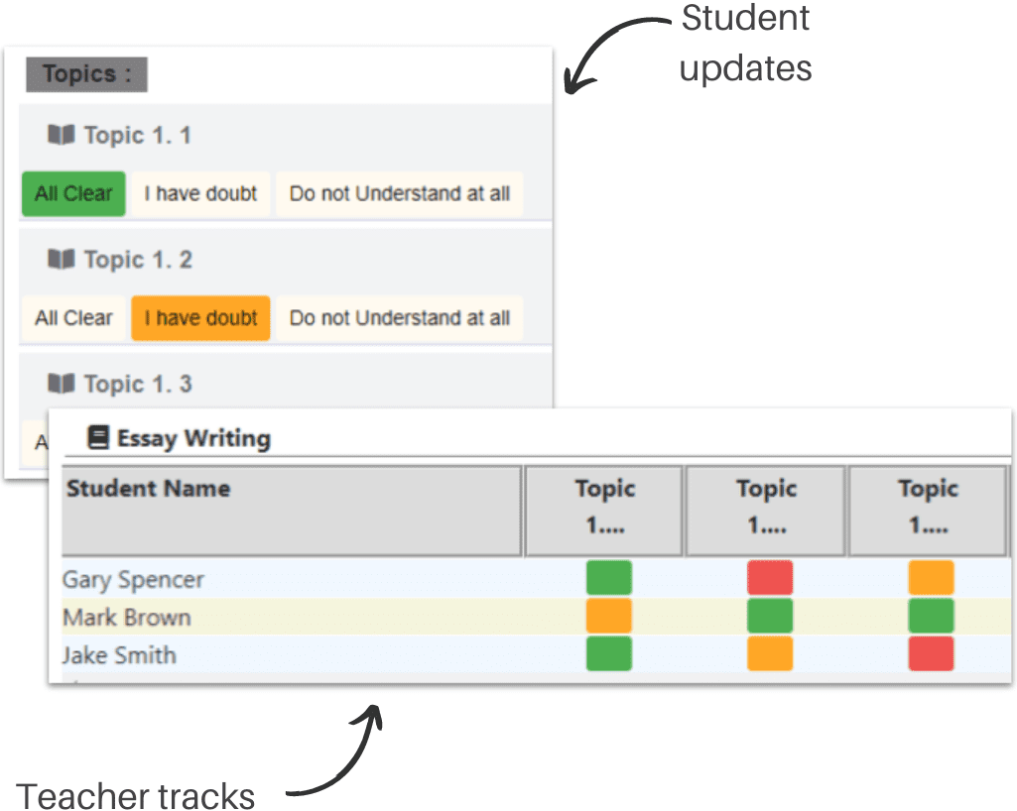This screenshot has height=811, width=1017.
Task: Choose Do not Understand at all for Topic 1. 1
Action: pyautogui.click(x=400, y=193)
